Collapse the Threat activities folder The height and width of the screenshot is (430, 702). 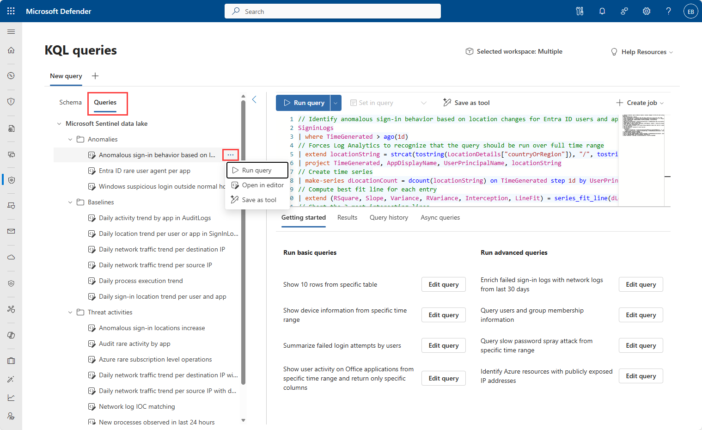70,313
